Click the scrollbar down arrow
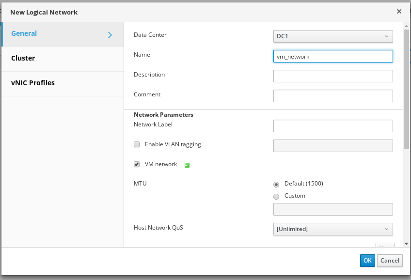 [x=406, y=244]
